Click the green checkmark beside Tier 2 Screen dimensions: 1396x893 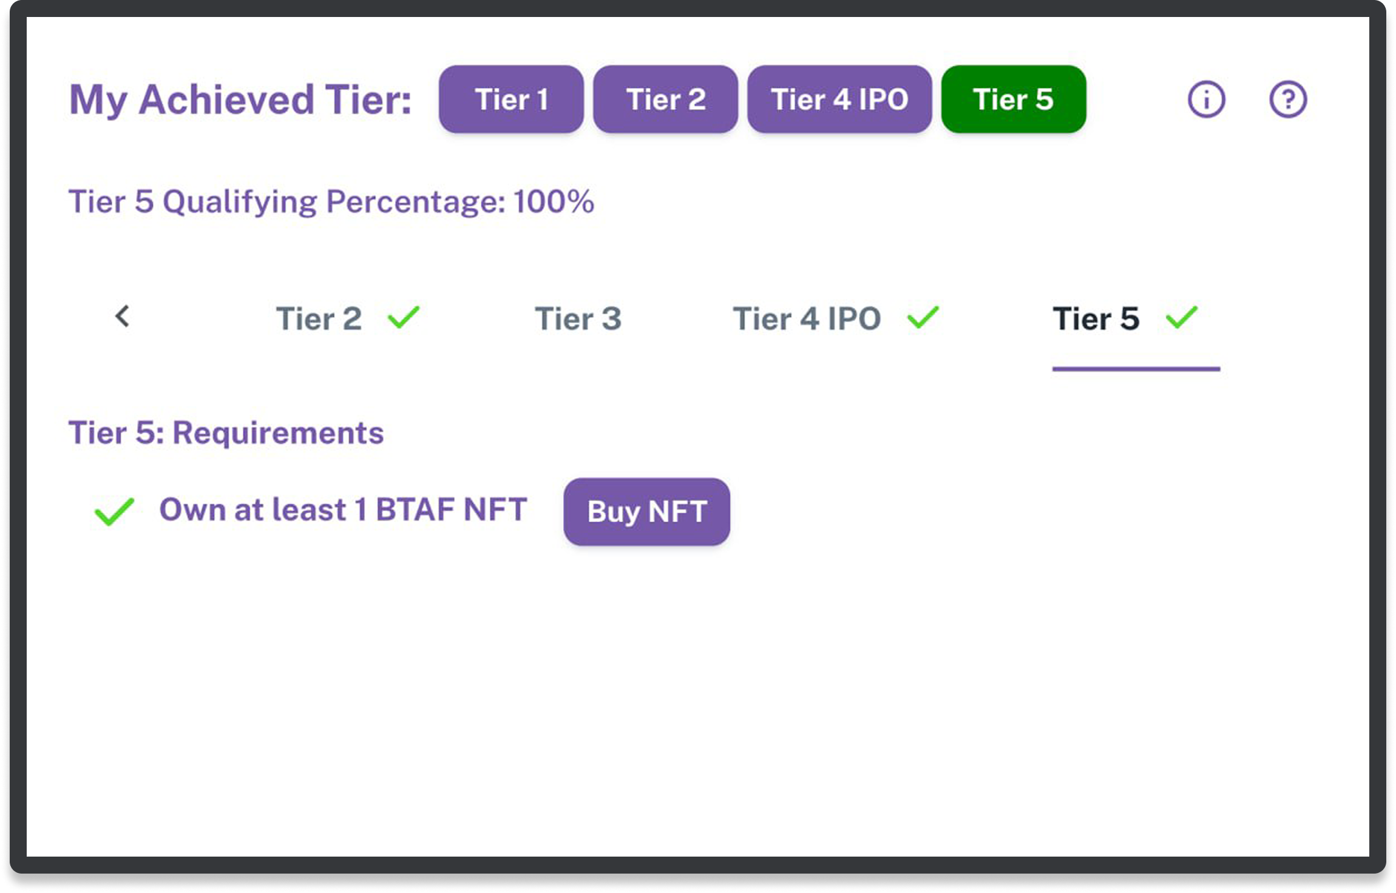pyautogui.click(x=405, y=317)
